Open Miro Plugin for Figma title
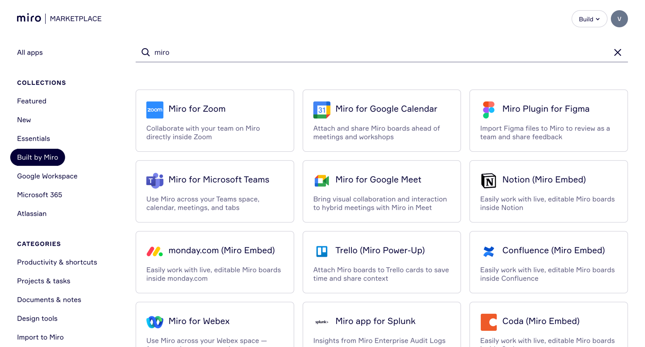Viewport: 645px width, 347px height. [x=546, y=109]
